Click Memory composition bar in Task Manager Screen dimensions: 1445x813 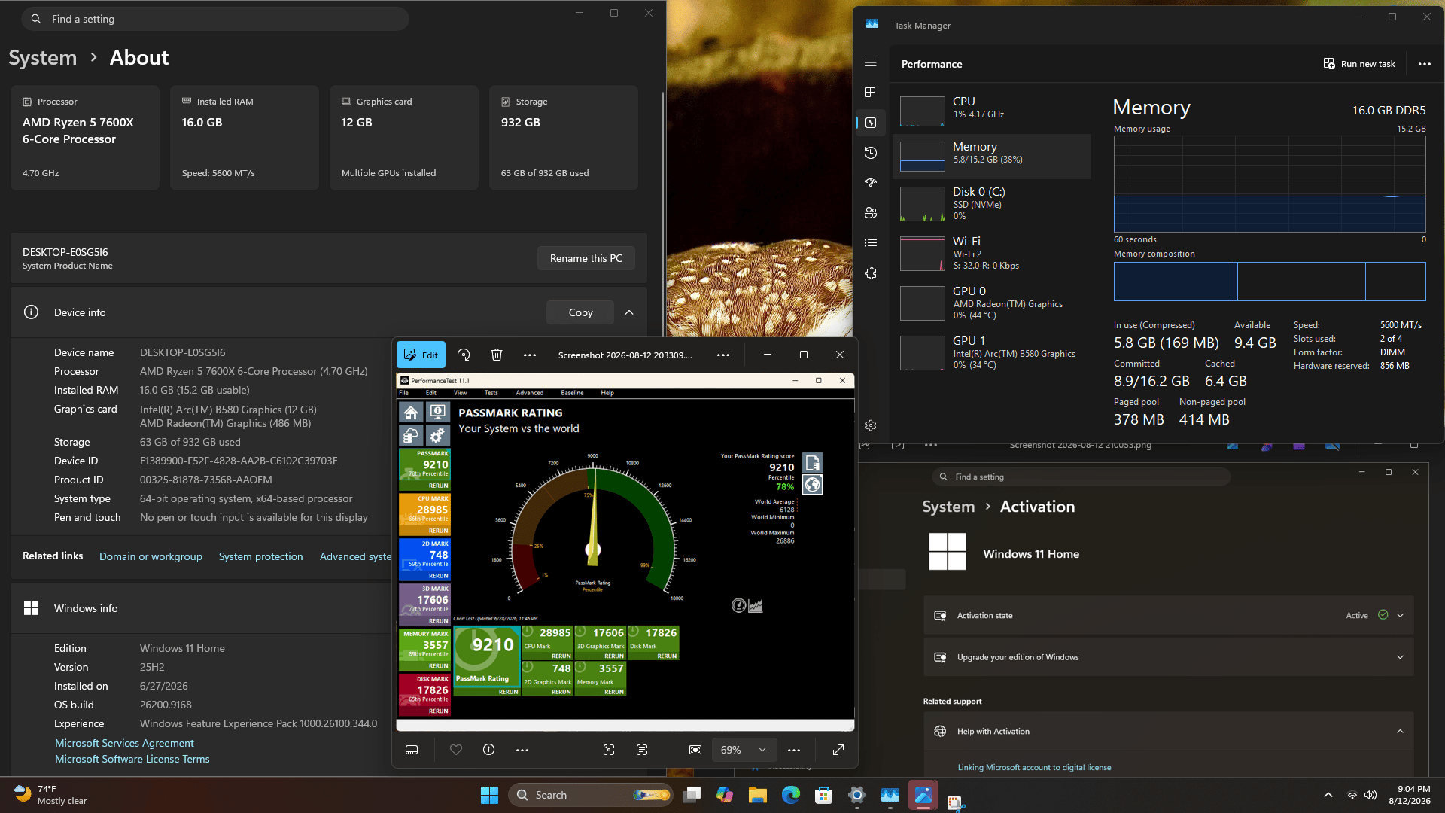click(x=1270, y=282)
